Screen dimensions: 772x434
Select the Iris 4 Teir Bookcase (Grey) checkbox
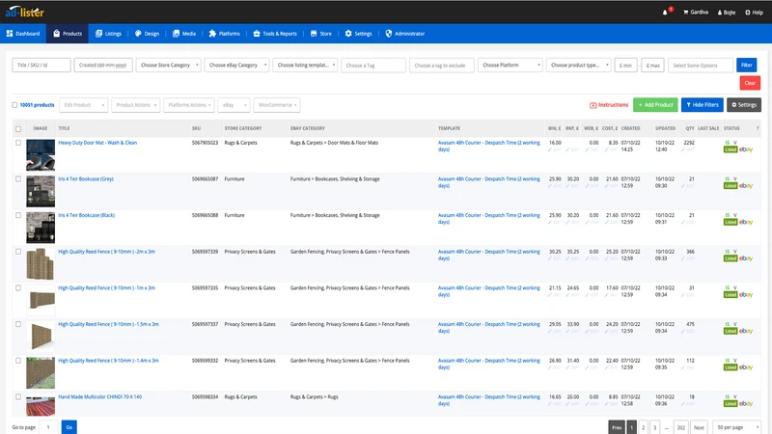[18, 179]
